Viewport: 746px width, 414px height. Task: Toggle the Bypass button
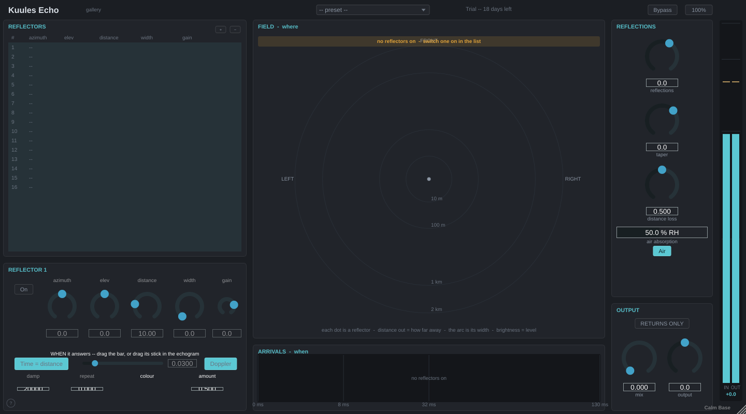pos(663,10)
